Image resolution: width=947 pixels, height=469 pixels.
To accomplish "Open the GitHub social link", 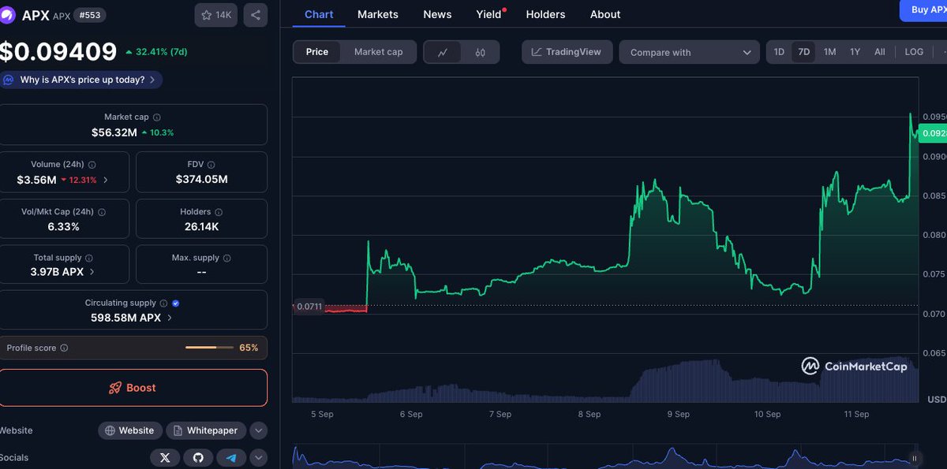I will [x=198, y=457].
